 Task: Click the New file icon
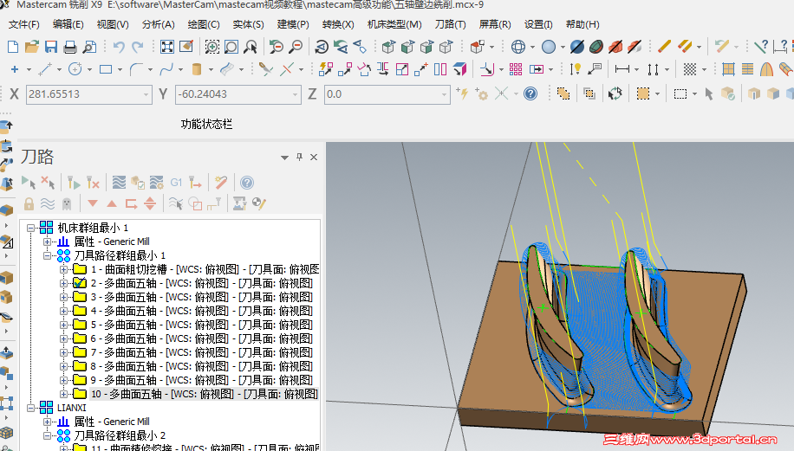(x=13, y=47)
